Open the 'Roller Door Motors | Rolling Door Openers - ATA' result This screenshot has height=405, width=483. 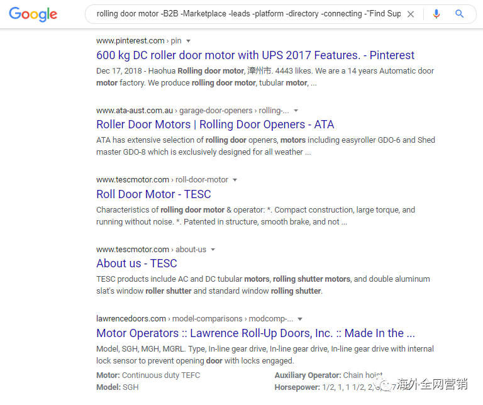(215, 125)
